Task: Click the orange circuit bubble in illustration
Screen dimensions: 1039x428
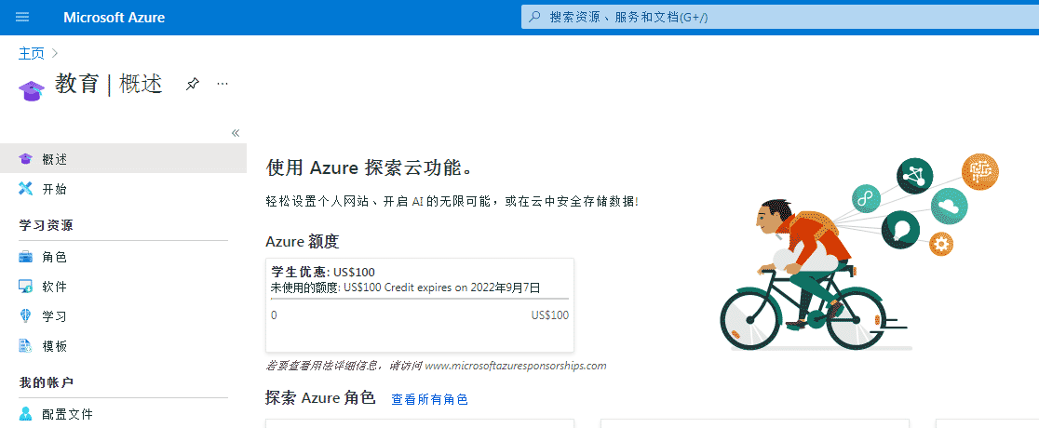Action: click(980, 171)
